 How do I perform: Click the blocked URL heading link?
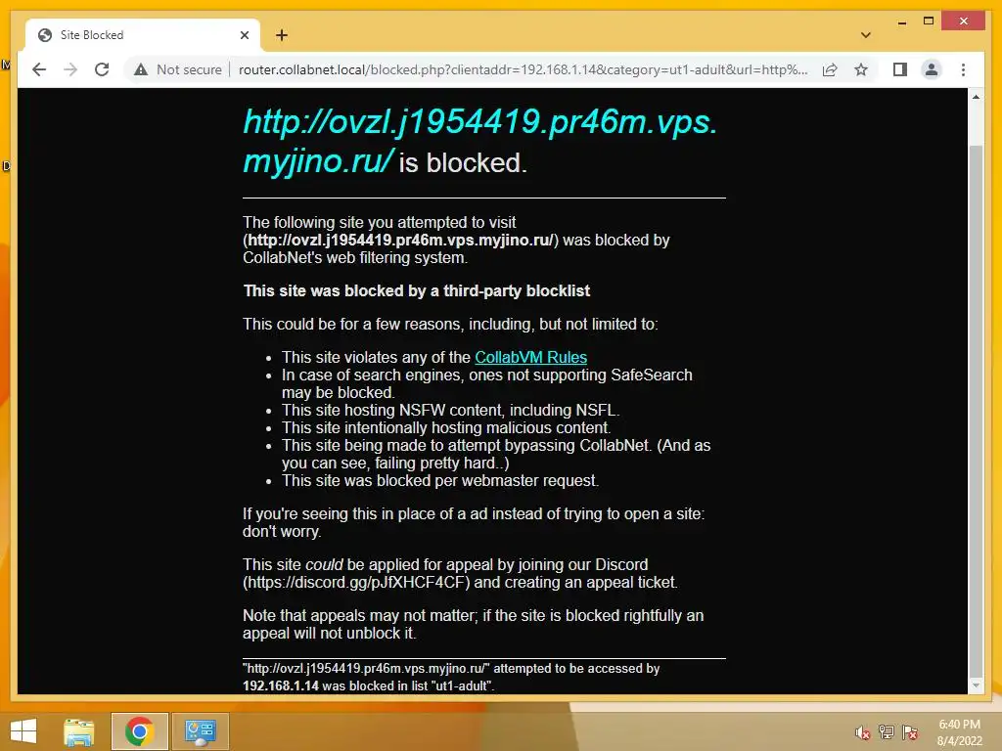coord(479,141)
